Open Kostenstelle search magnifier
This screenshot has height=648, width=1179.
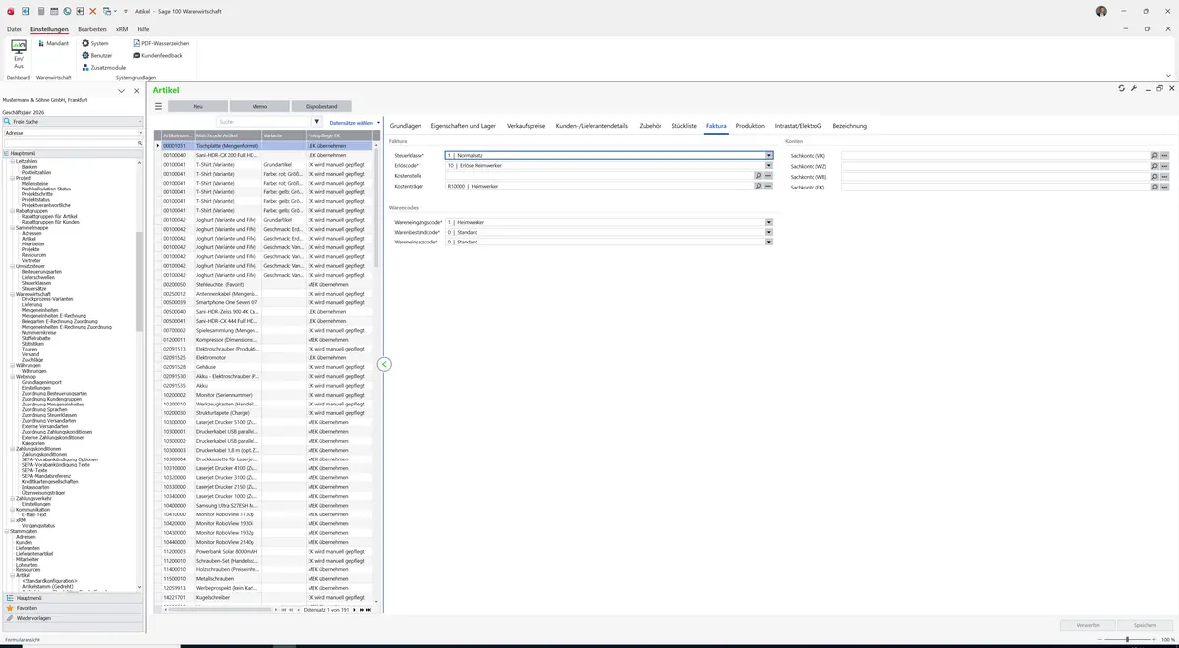point(758,176)
